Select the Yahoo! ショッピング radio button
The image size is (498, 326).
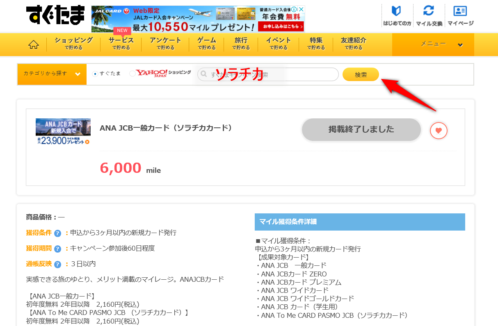(x=132, y=74)
